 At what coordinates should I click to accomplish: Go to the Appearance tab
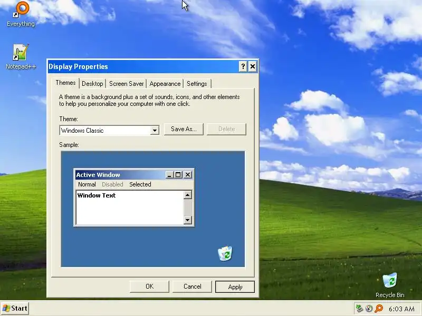point(165,84)
